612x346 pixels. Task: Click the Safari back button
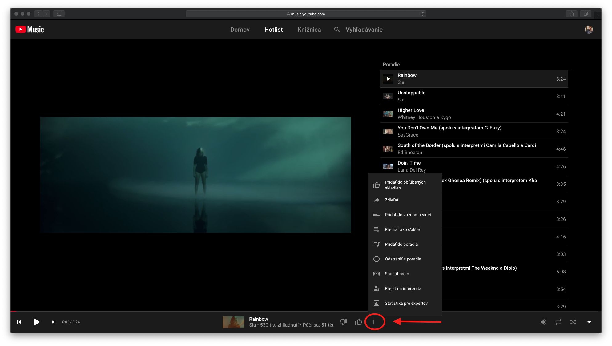click(38, 14)
